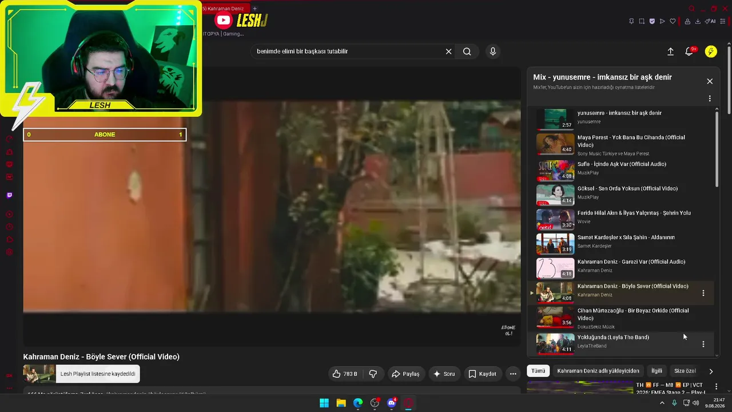Click the browser pin icon
The height and width of the screenshot is (412, 732).
tap(631, 21)
